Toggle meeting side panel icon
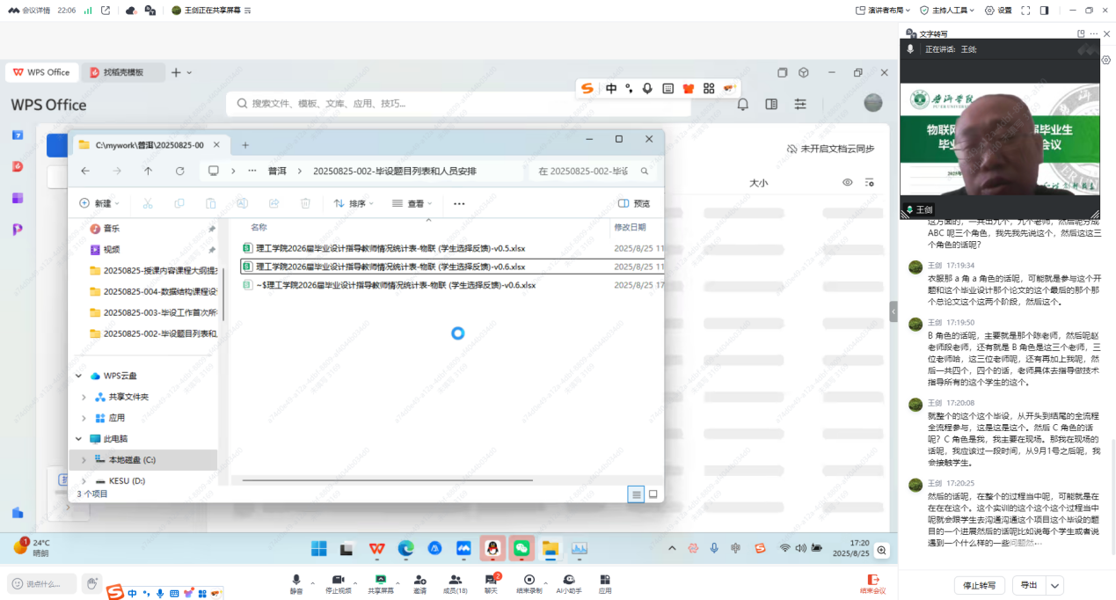The width and height of the screenshot is (1116, 600). pos(1044,11)
